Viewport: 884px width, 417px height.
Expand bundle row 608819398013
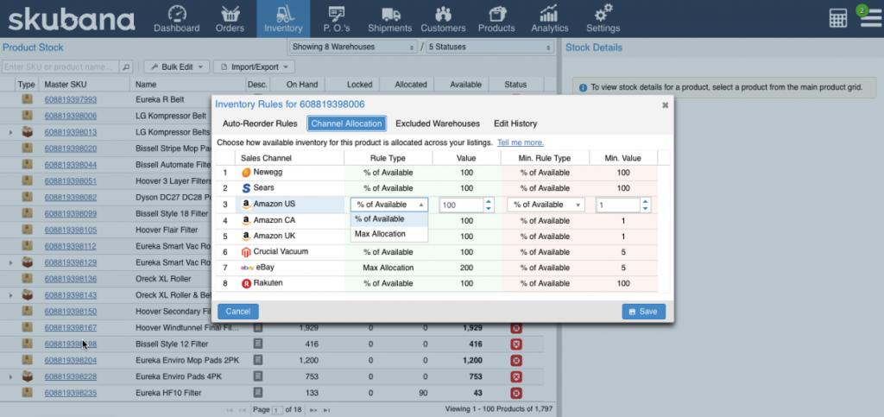pos(10,132)
